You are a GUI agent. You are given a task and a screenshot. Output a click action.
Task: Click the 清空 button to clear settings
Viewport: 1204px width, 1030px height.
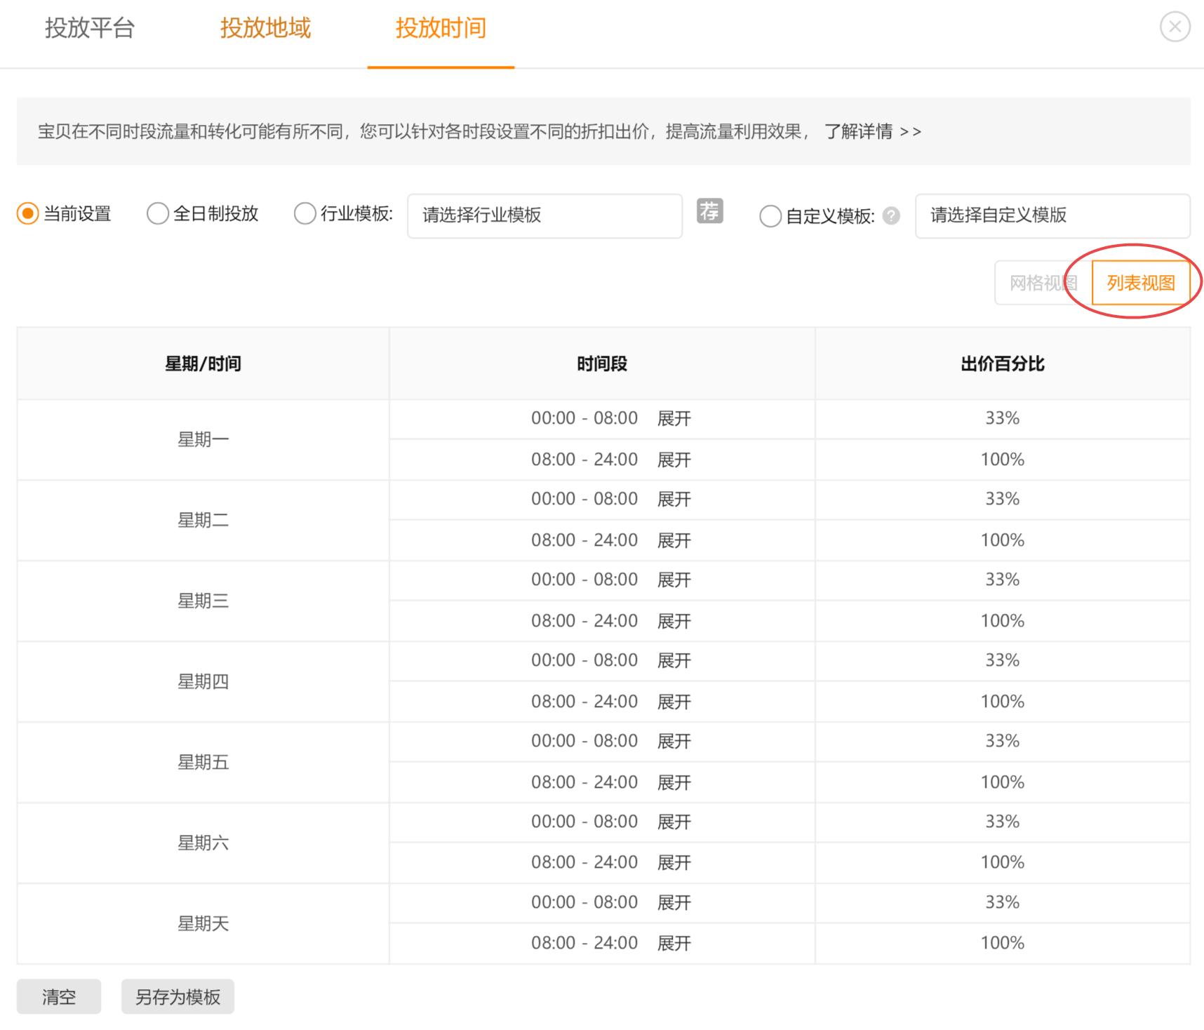(x=59, y=996)
